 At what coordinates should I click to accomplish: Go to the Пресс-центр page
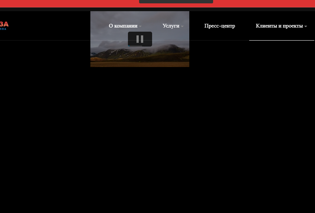click(x=219, y=26)
